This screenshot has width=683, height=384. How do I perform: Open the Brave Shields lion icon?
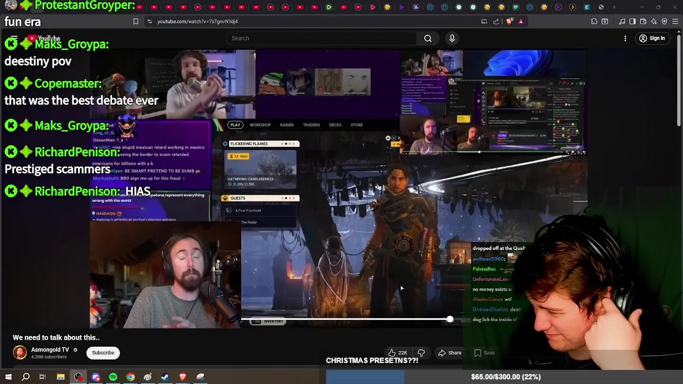click(509, 21)
